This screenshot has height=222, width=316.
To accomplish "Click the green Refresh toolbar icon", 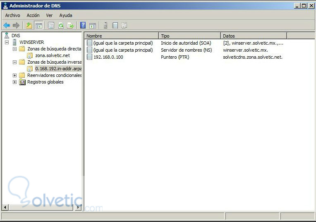I will coord(61,25).
